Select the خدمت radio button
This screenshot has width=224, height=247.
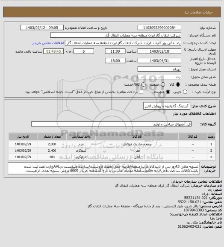coord(163,84)
